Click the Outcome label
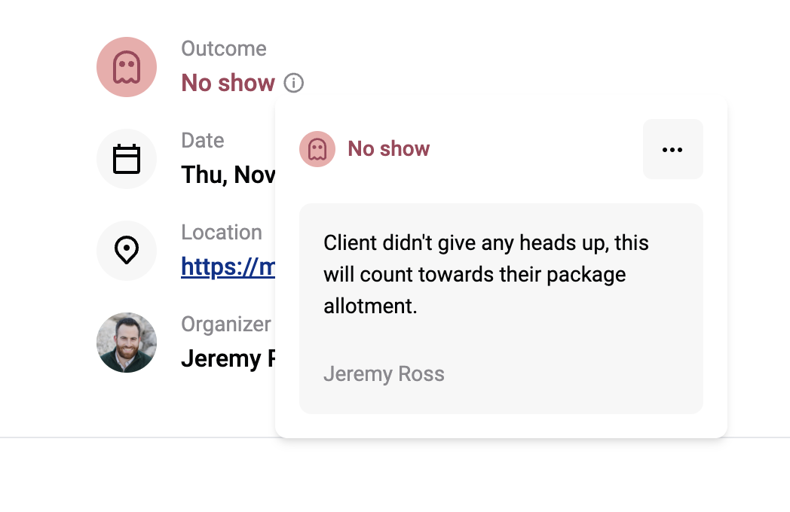The height and width of the screenshot is (512, 790). [x=224, y=49]
